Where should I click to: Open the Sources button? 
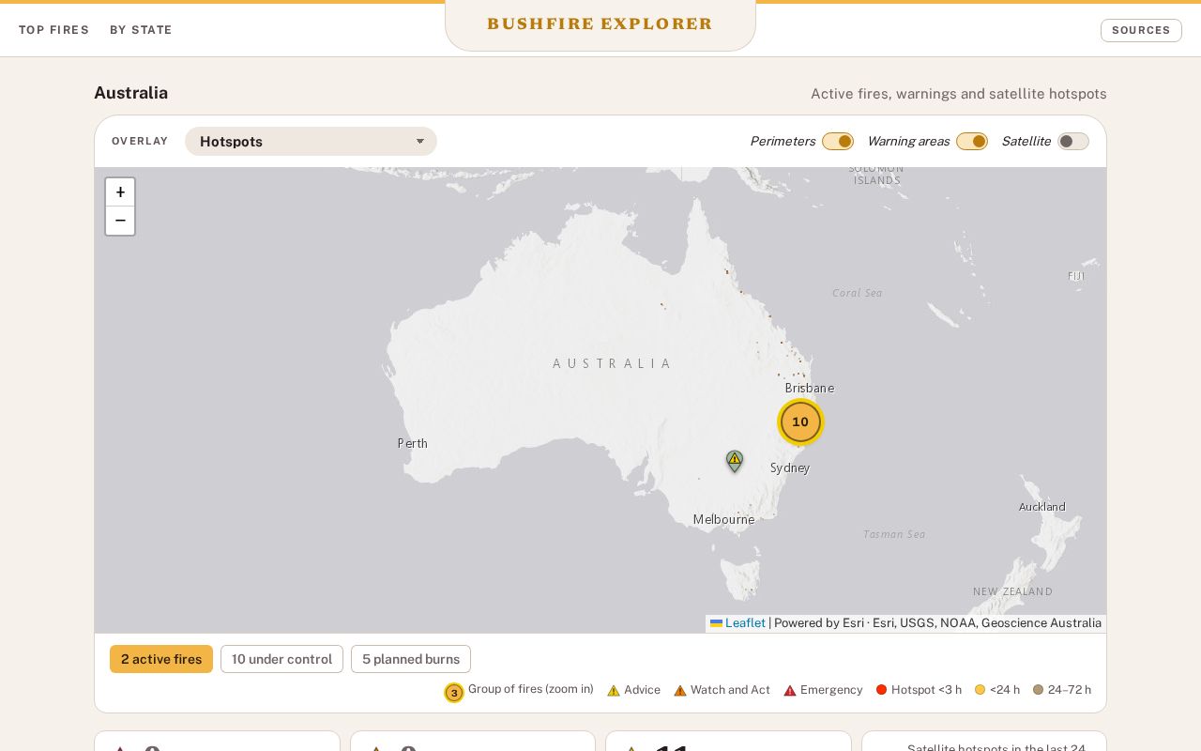click(x=1141, y=30)
